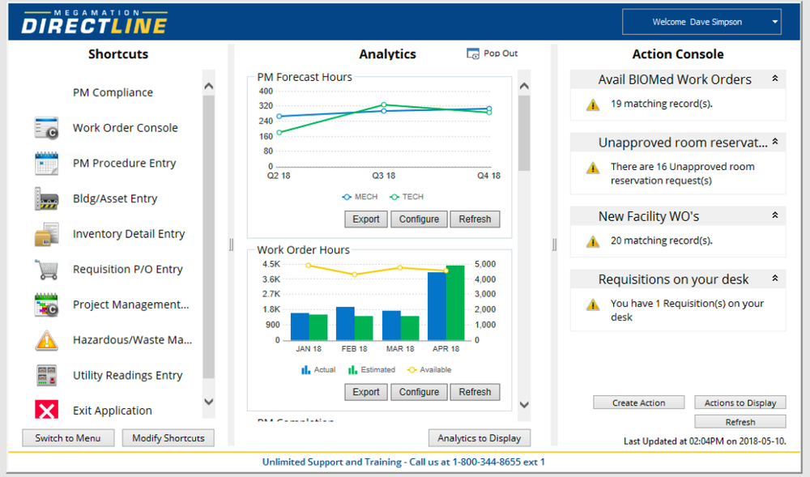Open the 16 Unapproved room reservation requests message

(x=682, y=173)
